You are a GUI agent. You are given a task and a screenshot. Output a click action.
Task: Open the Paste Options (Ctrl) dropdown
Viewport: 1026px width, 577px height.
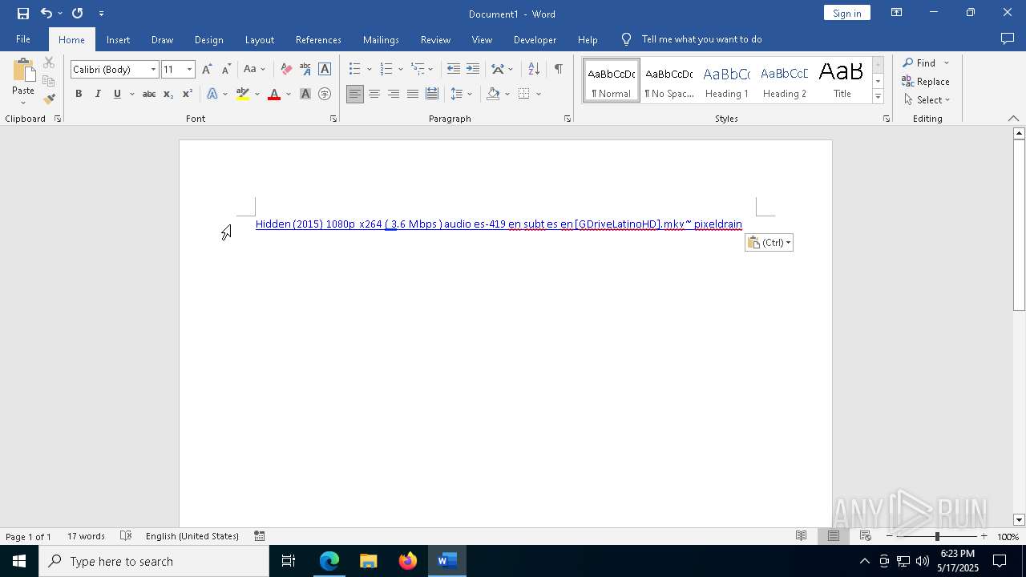pyautogui.click(x=769, y=243)
